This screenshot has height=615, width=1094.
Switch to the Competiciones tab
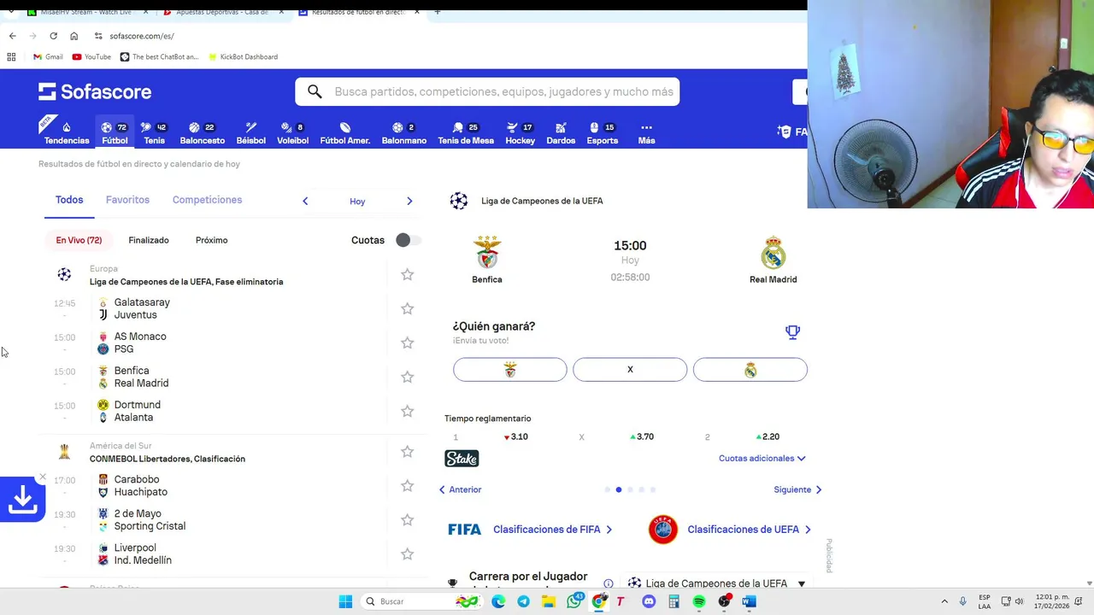coord(207,200)
